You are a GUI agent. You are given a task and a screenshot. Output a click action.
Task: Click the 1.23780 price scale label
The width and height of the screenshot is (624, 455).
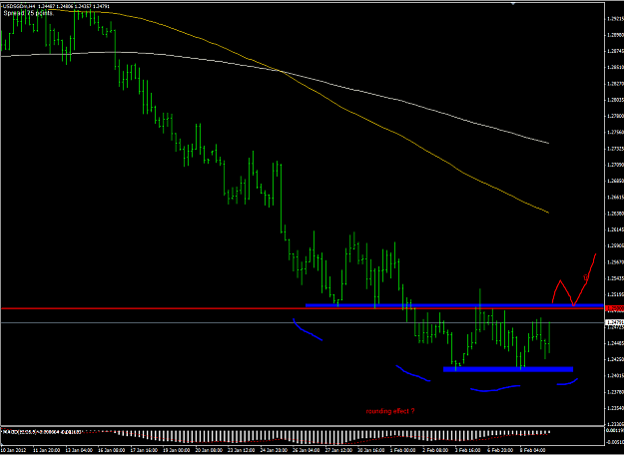pyautogui.click(x=615, y=392)
